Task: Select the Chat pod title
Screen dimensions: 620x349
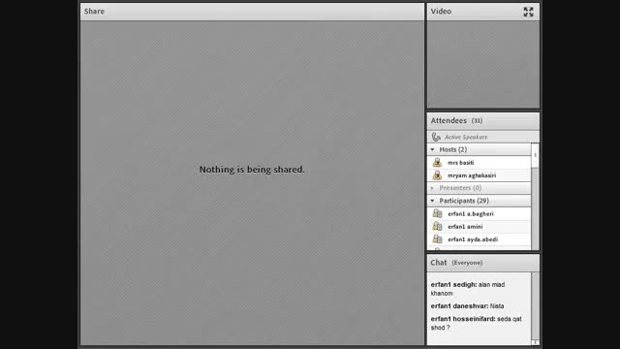Action: (x=439, y=263)
